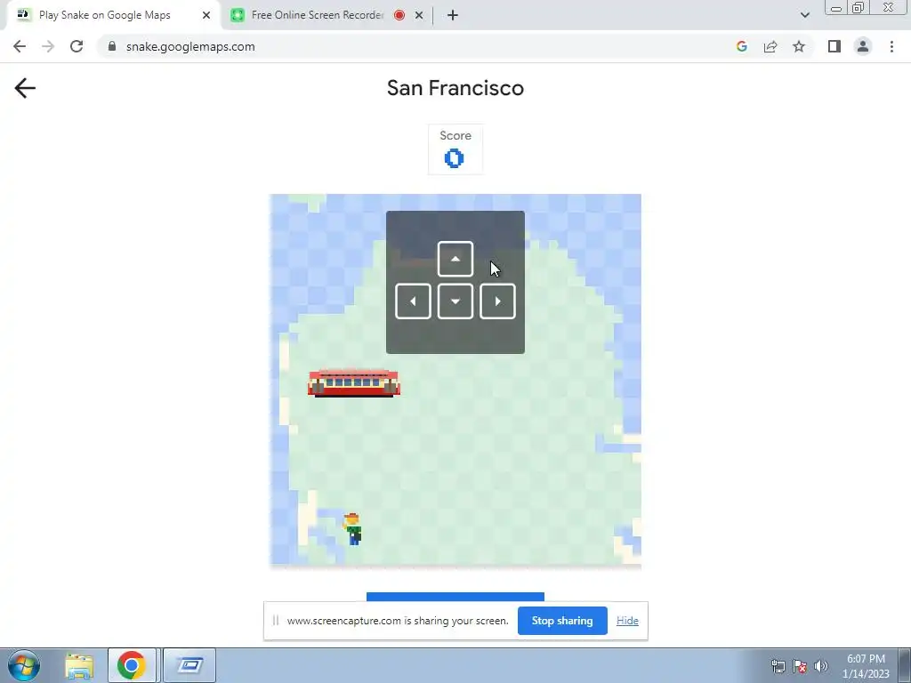Open the Windows Start menu
911x683 pixels.
(24, 665)
